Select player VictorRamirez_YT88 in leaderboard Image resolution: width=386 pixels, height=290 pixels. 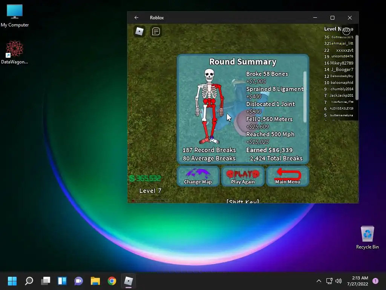(339, 102)
